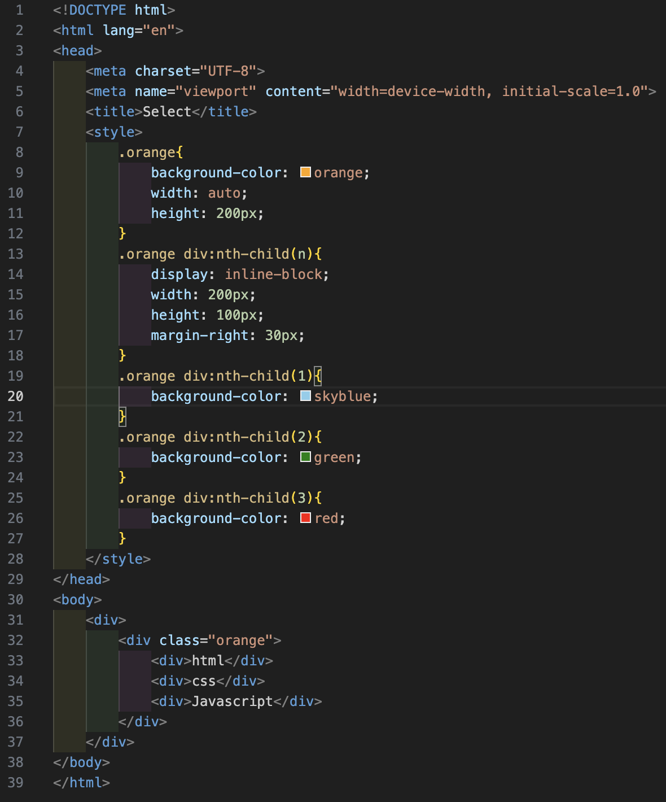Image resolution: width=666 pixels, height=802 pixels.
Task: Click the class="orange" attribute
Action: (x=216, y=640)
